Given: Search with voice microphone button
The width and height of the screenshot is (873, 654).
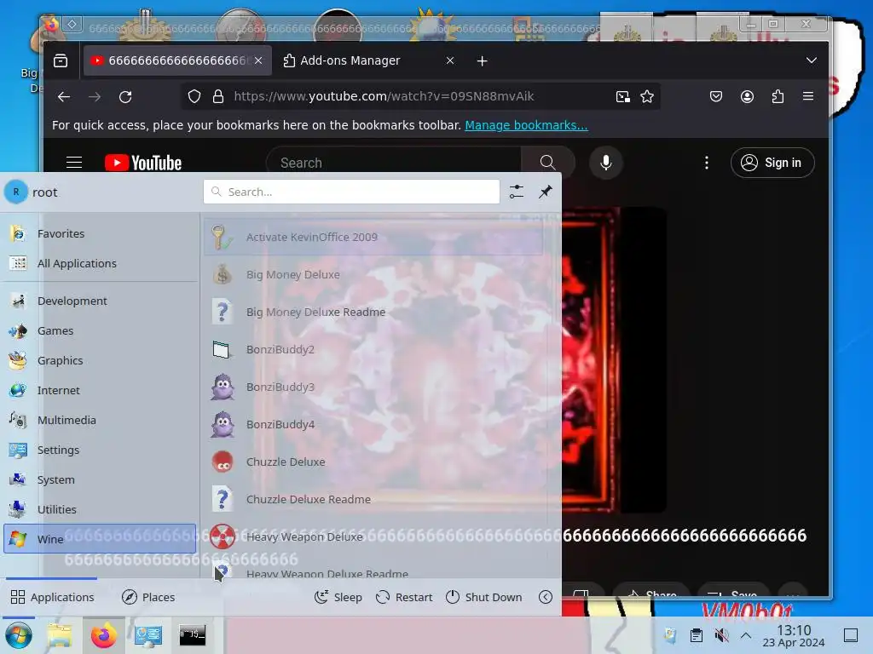Looking at the screenshot, I should click(606, 163).
